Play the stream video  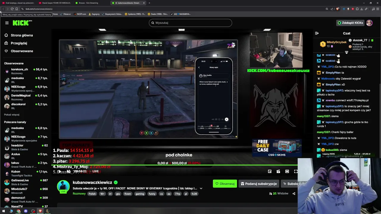click(60, 171)
